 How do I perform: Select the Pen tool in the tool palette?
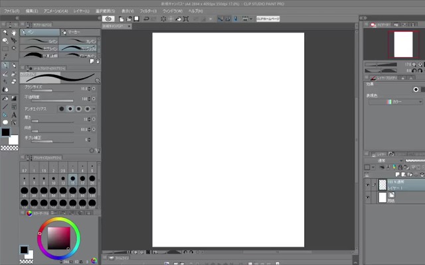click(x=5, y=65)
